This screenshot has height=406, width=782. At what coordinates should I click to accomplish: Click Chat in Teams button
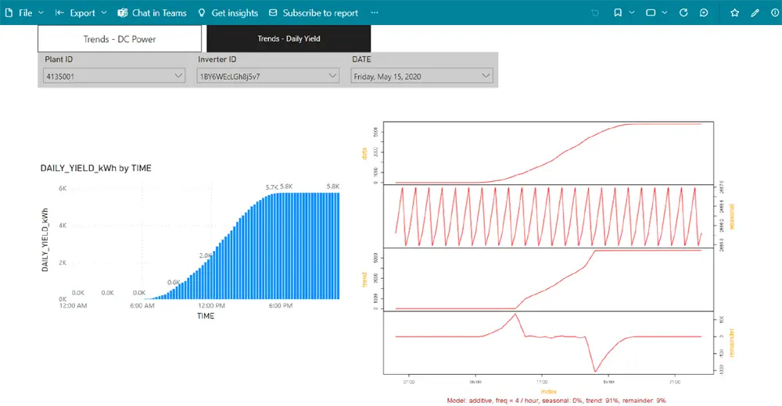152,13
